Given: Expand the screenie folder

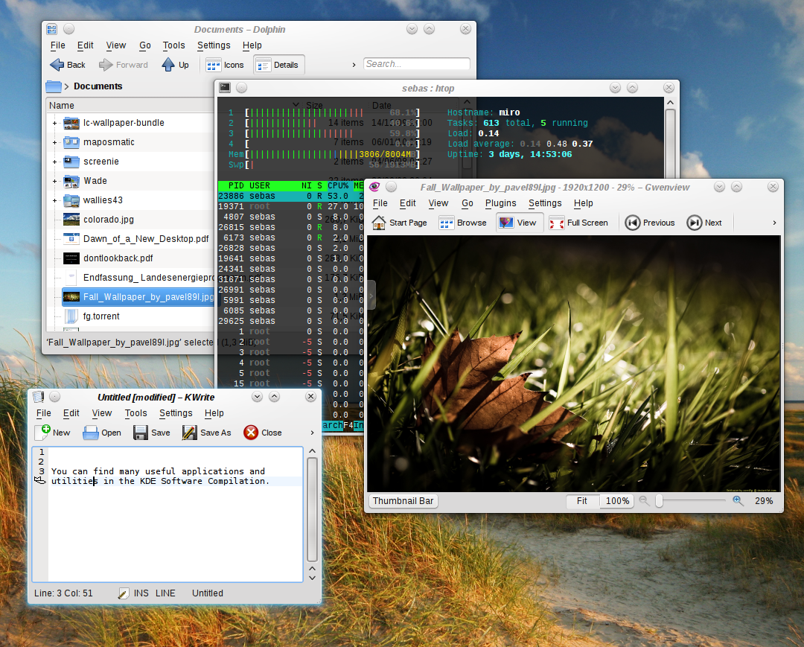Looking at the screenshot, I should tap(55, 162).
